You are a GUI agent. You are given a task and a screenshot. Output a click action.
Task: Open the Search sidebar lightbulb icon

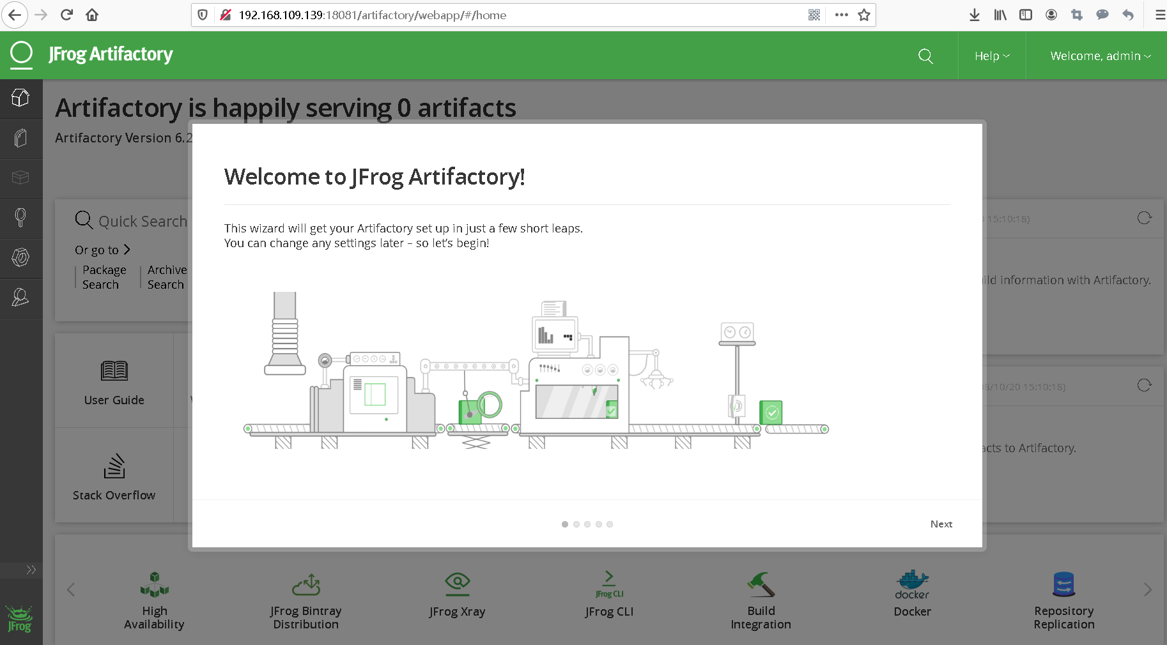(20, 218)
